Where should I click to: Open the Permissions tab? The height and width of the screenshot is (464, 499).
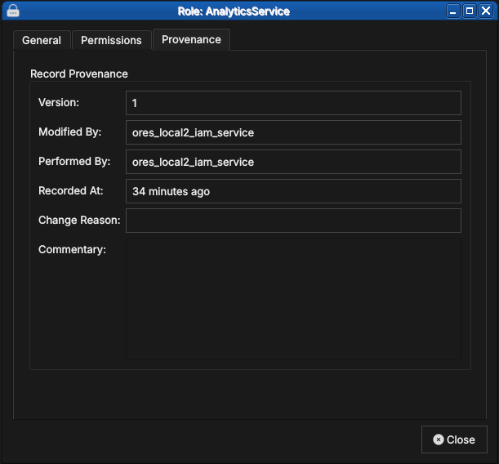click(x=111, y=40)
